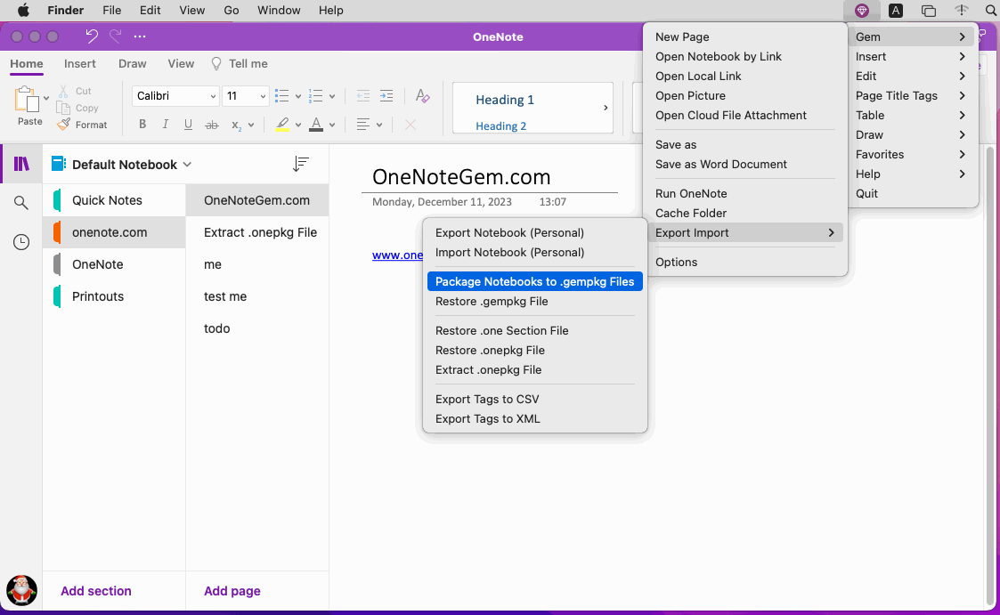Viewport: 1000px width, 615px height.
Task: Click the Santa account avatar
Action: tap(21, 590)
